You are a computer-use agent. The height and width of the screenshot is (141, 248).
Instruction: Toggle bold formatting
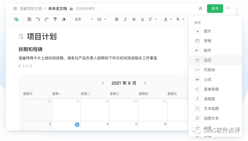117,19
